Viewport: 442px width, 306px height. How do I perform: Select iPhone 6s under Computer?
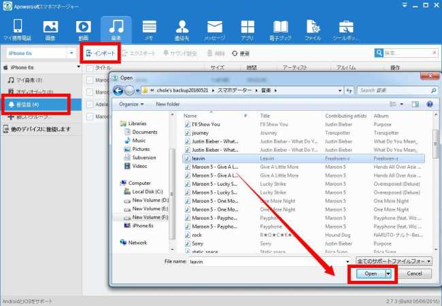tap(139, 226)
